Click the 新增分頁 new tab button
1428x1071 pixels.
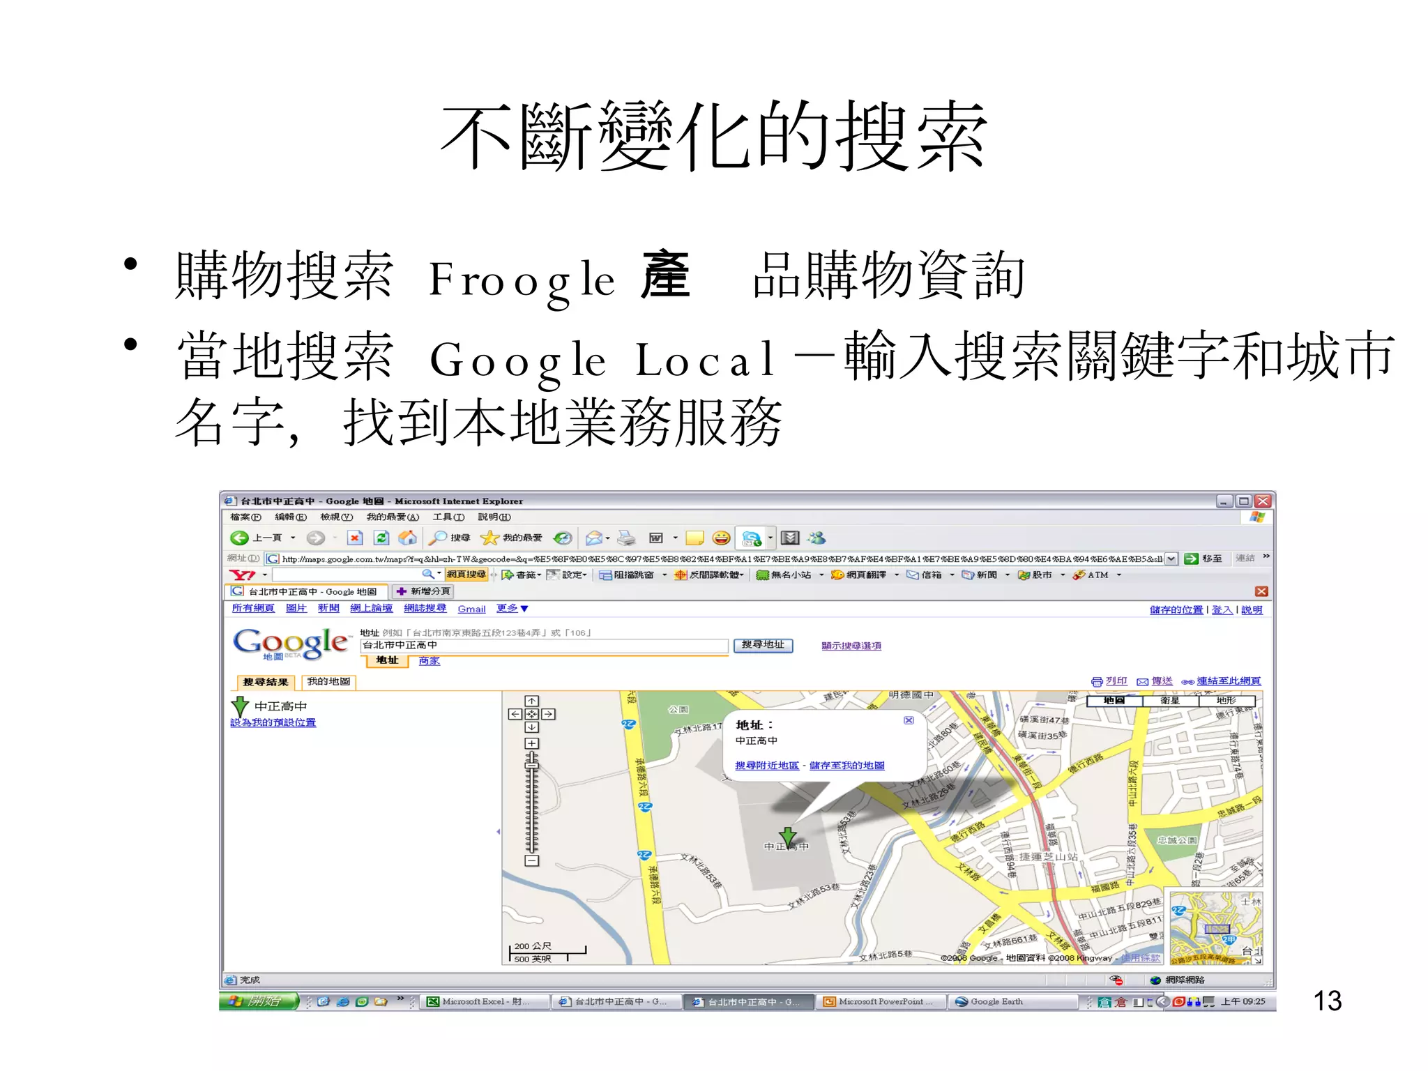tap(423, 591)
